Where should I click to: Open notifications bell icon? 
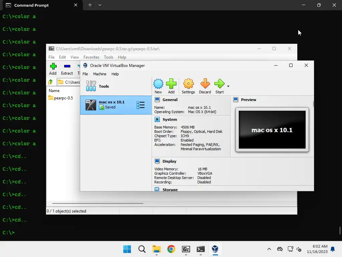pos(333,249)
